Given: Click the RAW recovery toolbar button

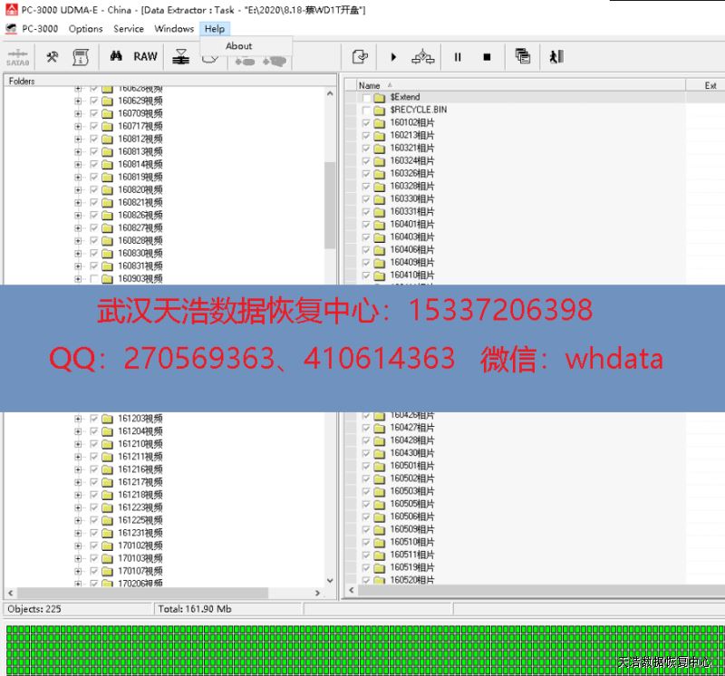Looking at the screenshot, I should [145, 56].
